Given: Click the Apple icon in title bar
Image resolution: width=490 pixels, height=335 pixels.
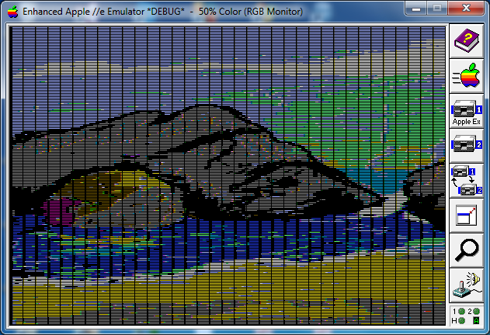Looking at the screenshot, I should point(12,12).
